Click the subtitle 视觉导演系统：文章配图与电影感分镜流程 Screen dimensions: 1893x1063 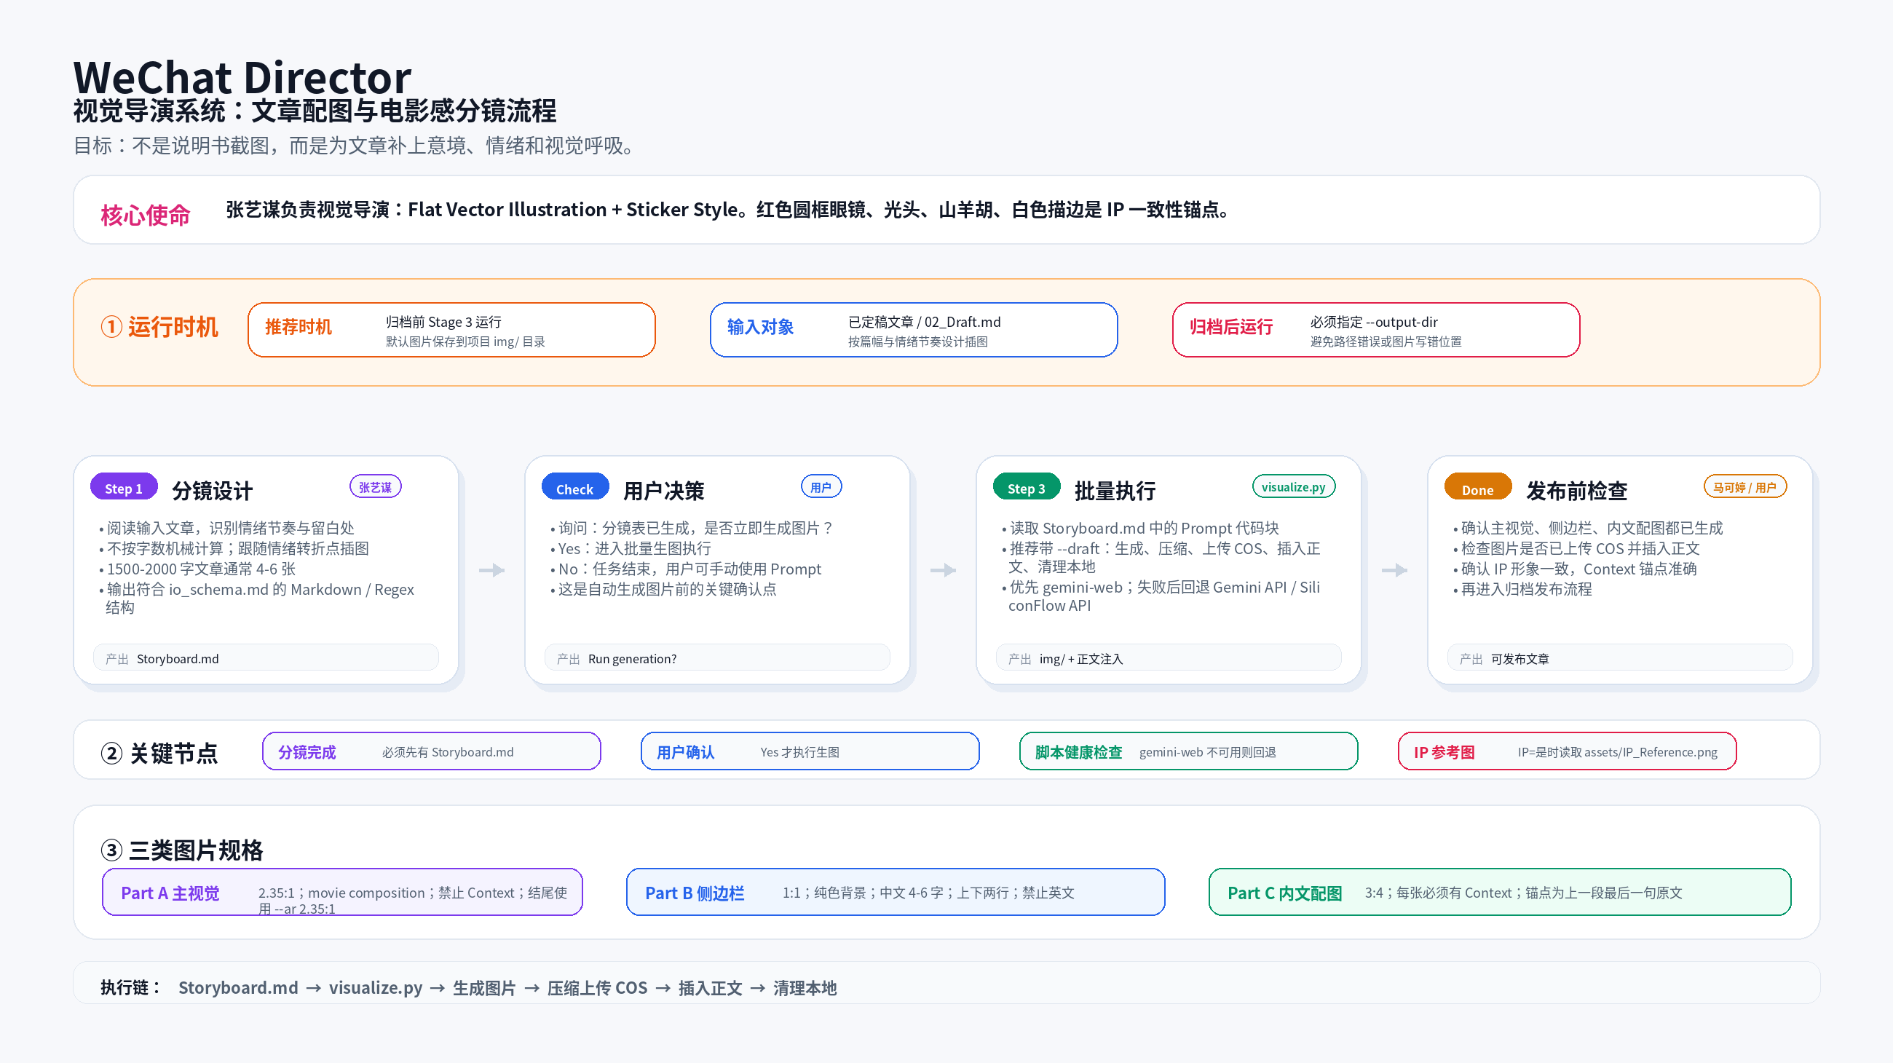315,111
